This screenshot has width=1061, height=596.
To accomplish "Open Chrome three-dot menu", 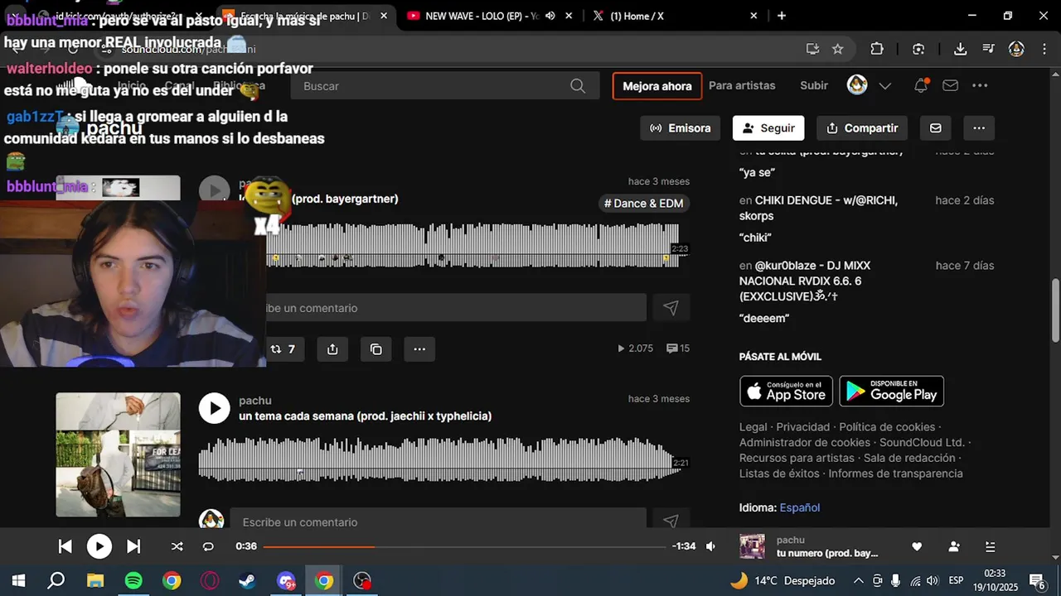I will pyautogui.click(x=1043, y=49).
